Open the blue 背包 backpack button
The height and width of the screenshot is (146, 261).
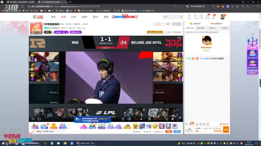coord(177,132)
